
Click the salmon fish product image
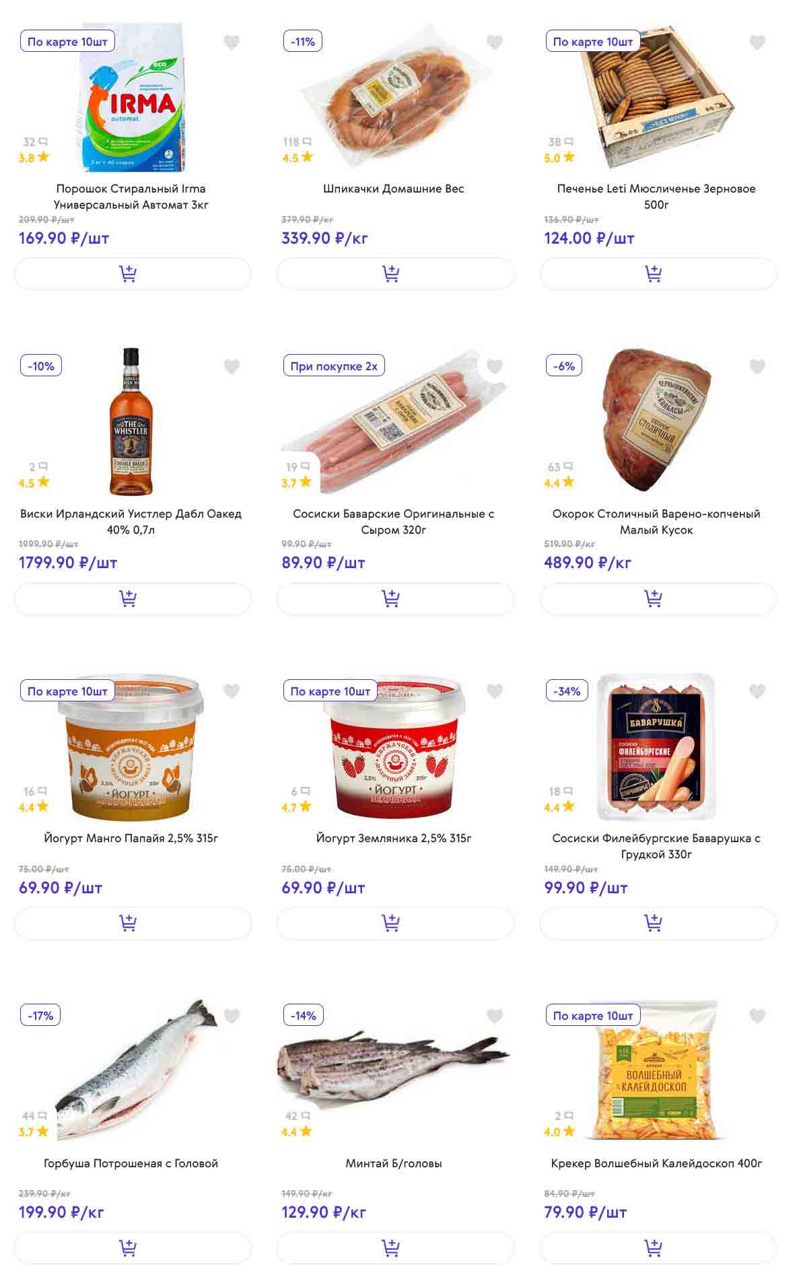[135, 1070]
